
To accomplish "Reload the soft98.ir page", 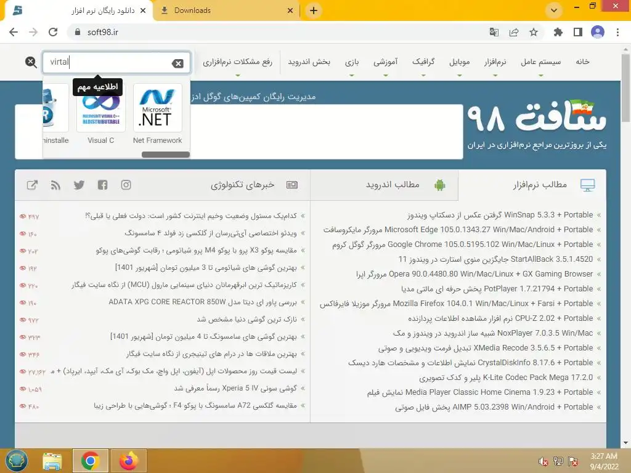I will point(53,32).
